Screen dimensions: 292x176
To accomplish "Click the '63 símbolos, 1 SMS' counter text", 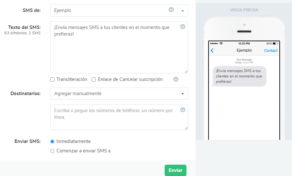I will tap(22, 33).
